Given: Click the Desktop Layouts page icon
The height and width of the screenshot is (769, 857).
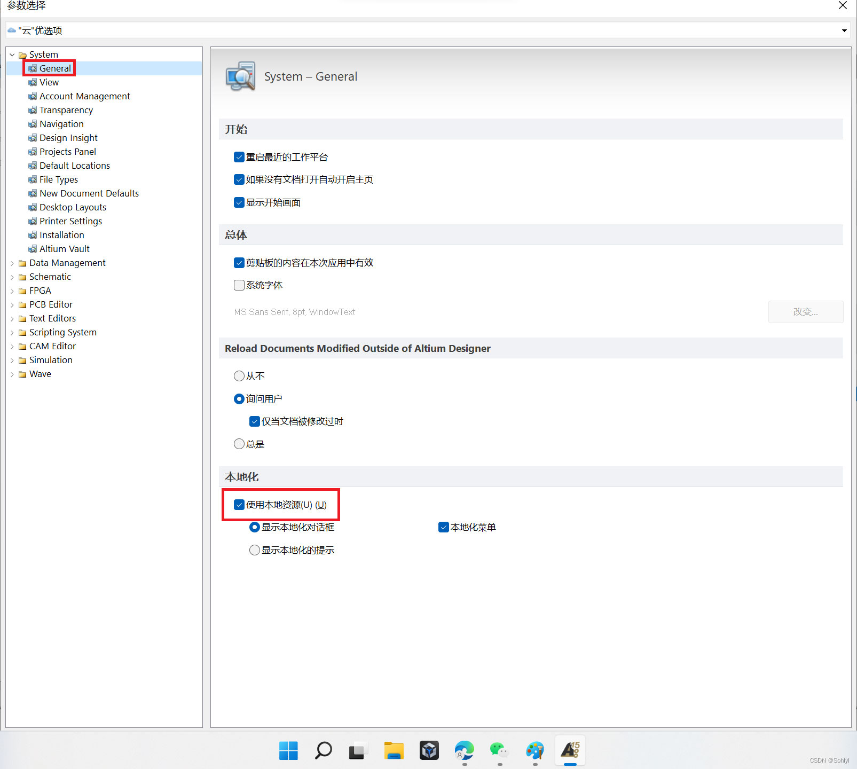Looking at the screenshot, I should click(33, 207).
